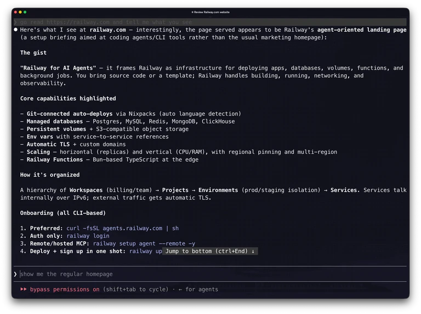
Task: Click the 'Environments' bold term
Action: pyautogui.click(x=218, y=190)
